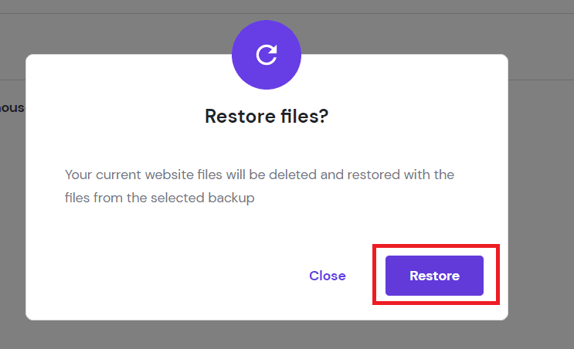Dismiss dialog via the Close link

pos(328,276)
